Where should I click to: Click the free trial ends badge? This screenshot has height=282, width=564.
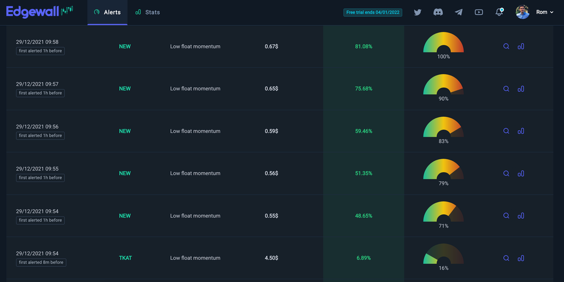point(373,12)
